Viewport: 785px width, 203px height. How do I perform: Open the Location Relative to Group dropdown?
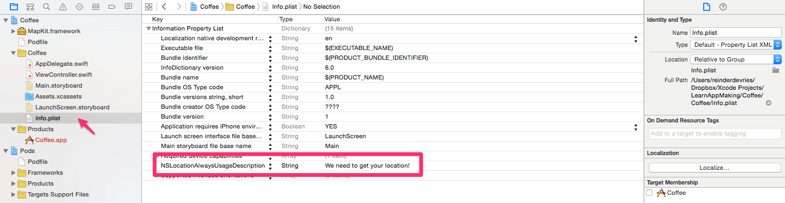tap(736, 59)
